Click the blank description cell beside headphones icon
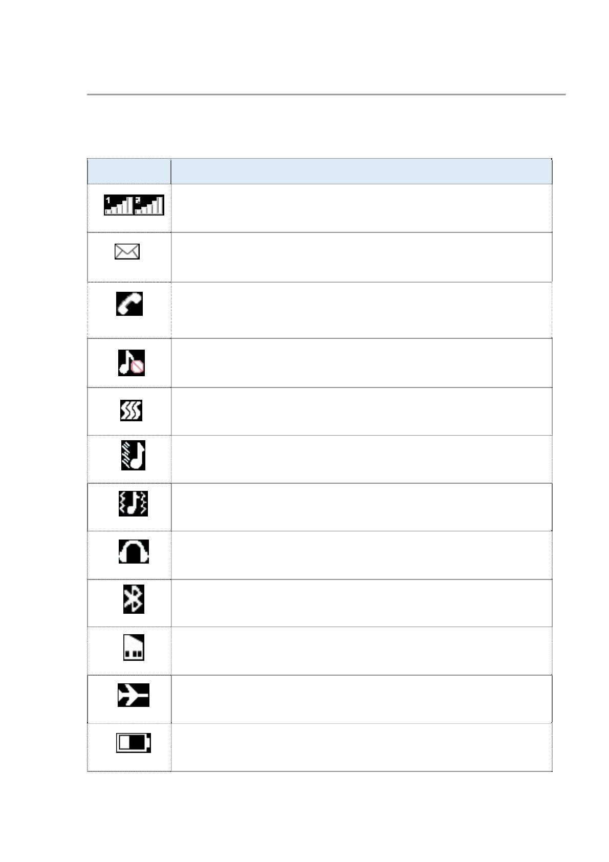 (361, 555)
